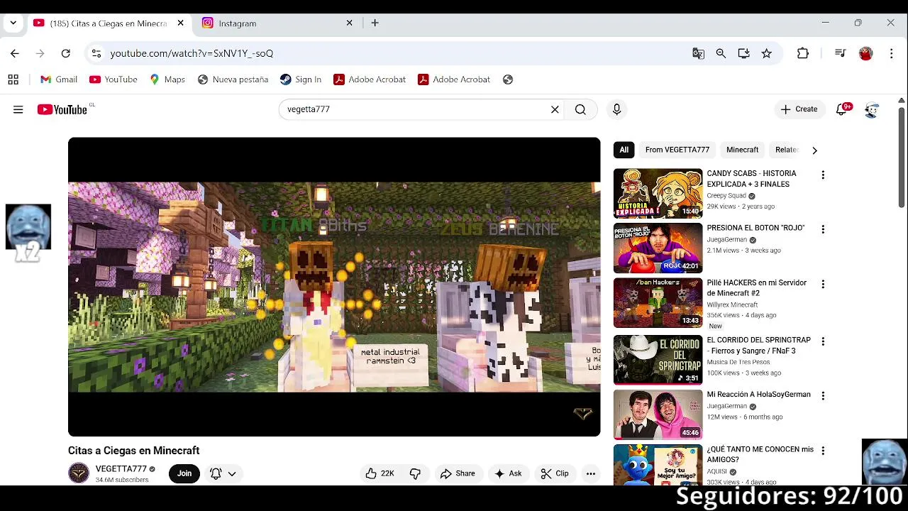The width and height of the screenshot is (908, 511).
Task: Close the Instagram tab
Action: pyautogui.click(x=349, y=23)
